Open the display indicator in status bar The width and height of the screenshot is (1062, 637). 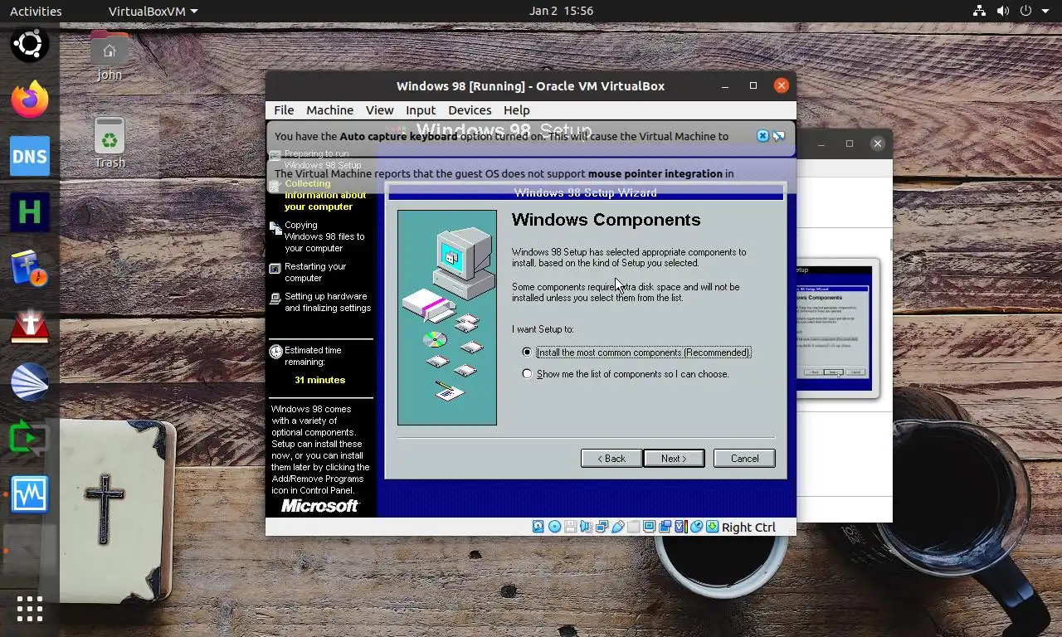click(x=650, y=527)
